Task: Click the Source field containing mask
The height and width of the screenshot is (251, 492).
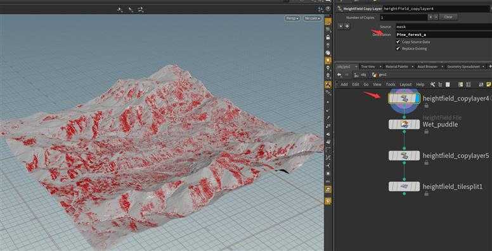Action: 443,27
